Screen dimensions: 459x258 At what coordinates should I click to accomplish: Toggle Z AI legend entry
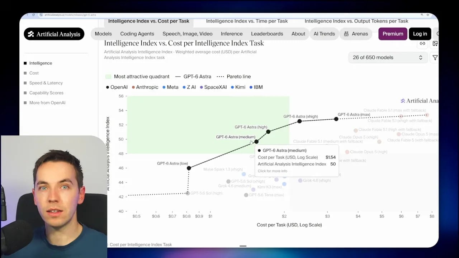(189, 87)
